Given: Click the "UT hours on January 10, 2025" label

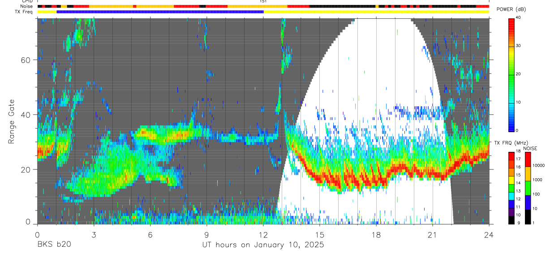Looking at the screenshot, I should (262, 245).
